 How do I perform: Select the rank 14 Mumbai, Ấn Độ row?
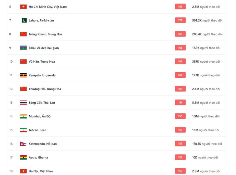point(116,116)
